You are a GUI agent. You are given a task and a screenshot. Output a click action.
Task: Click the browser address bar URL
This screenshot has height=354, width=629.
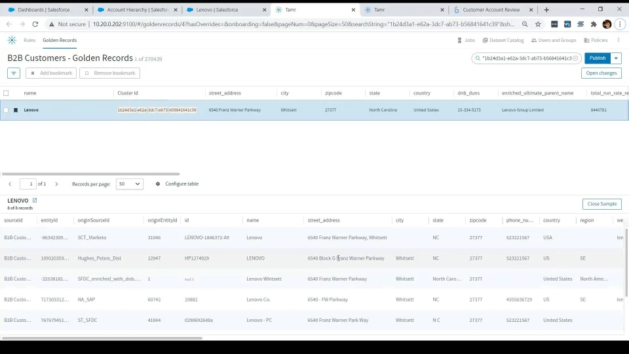click(x=303, y=24)
